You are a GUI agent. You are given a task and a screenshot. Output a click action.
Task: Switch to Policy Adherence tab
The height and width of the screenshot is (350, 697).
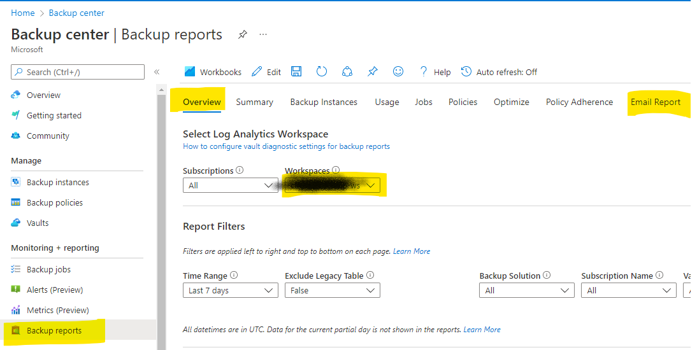coord(579,102)
